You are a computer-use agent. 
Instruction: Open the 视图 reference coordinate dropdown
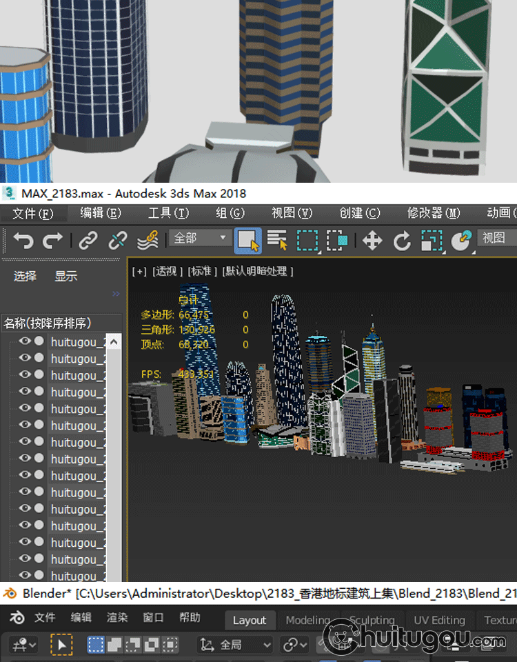pyautogui.click(x=496, y=239)
